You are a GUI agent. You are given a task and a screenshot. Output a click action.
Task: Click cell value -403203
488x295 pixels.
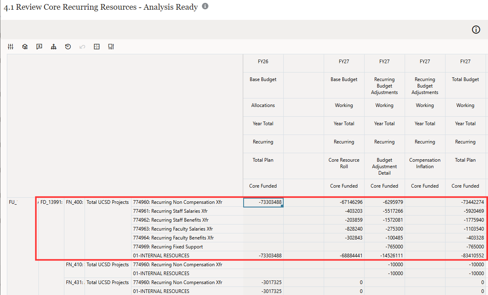pyautogui.click(x=344, y=211)
